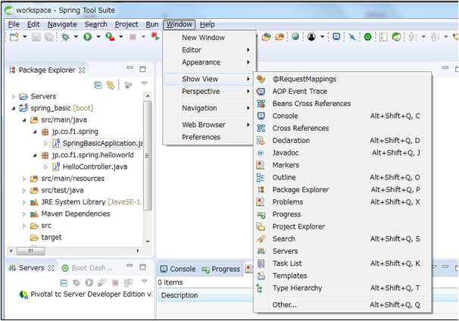The image size is (459, 321).
Task: Expand the Maven Dependencies node
Action: (23, 213)
